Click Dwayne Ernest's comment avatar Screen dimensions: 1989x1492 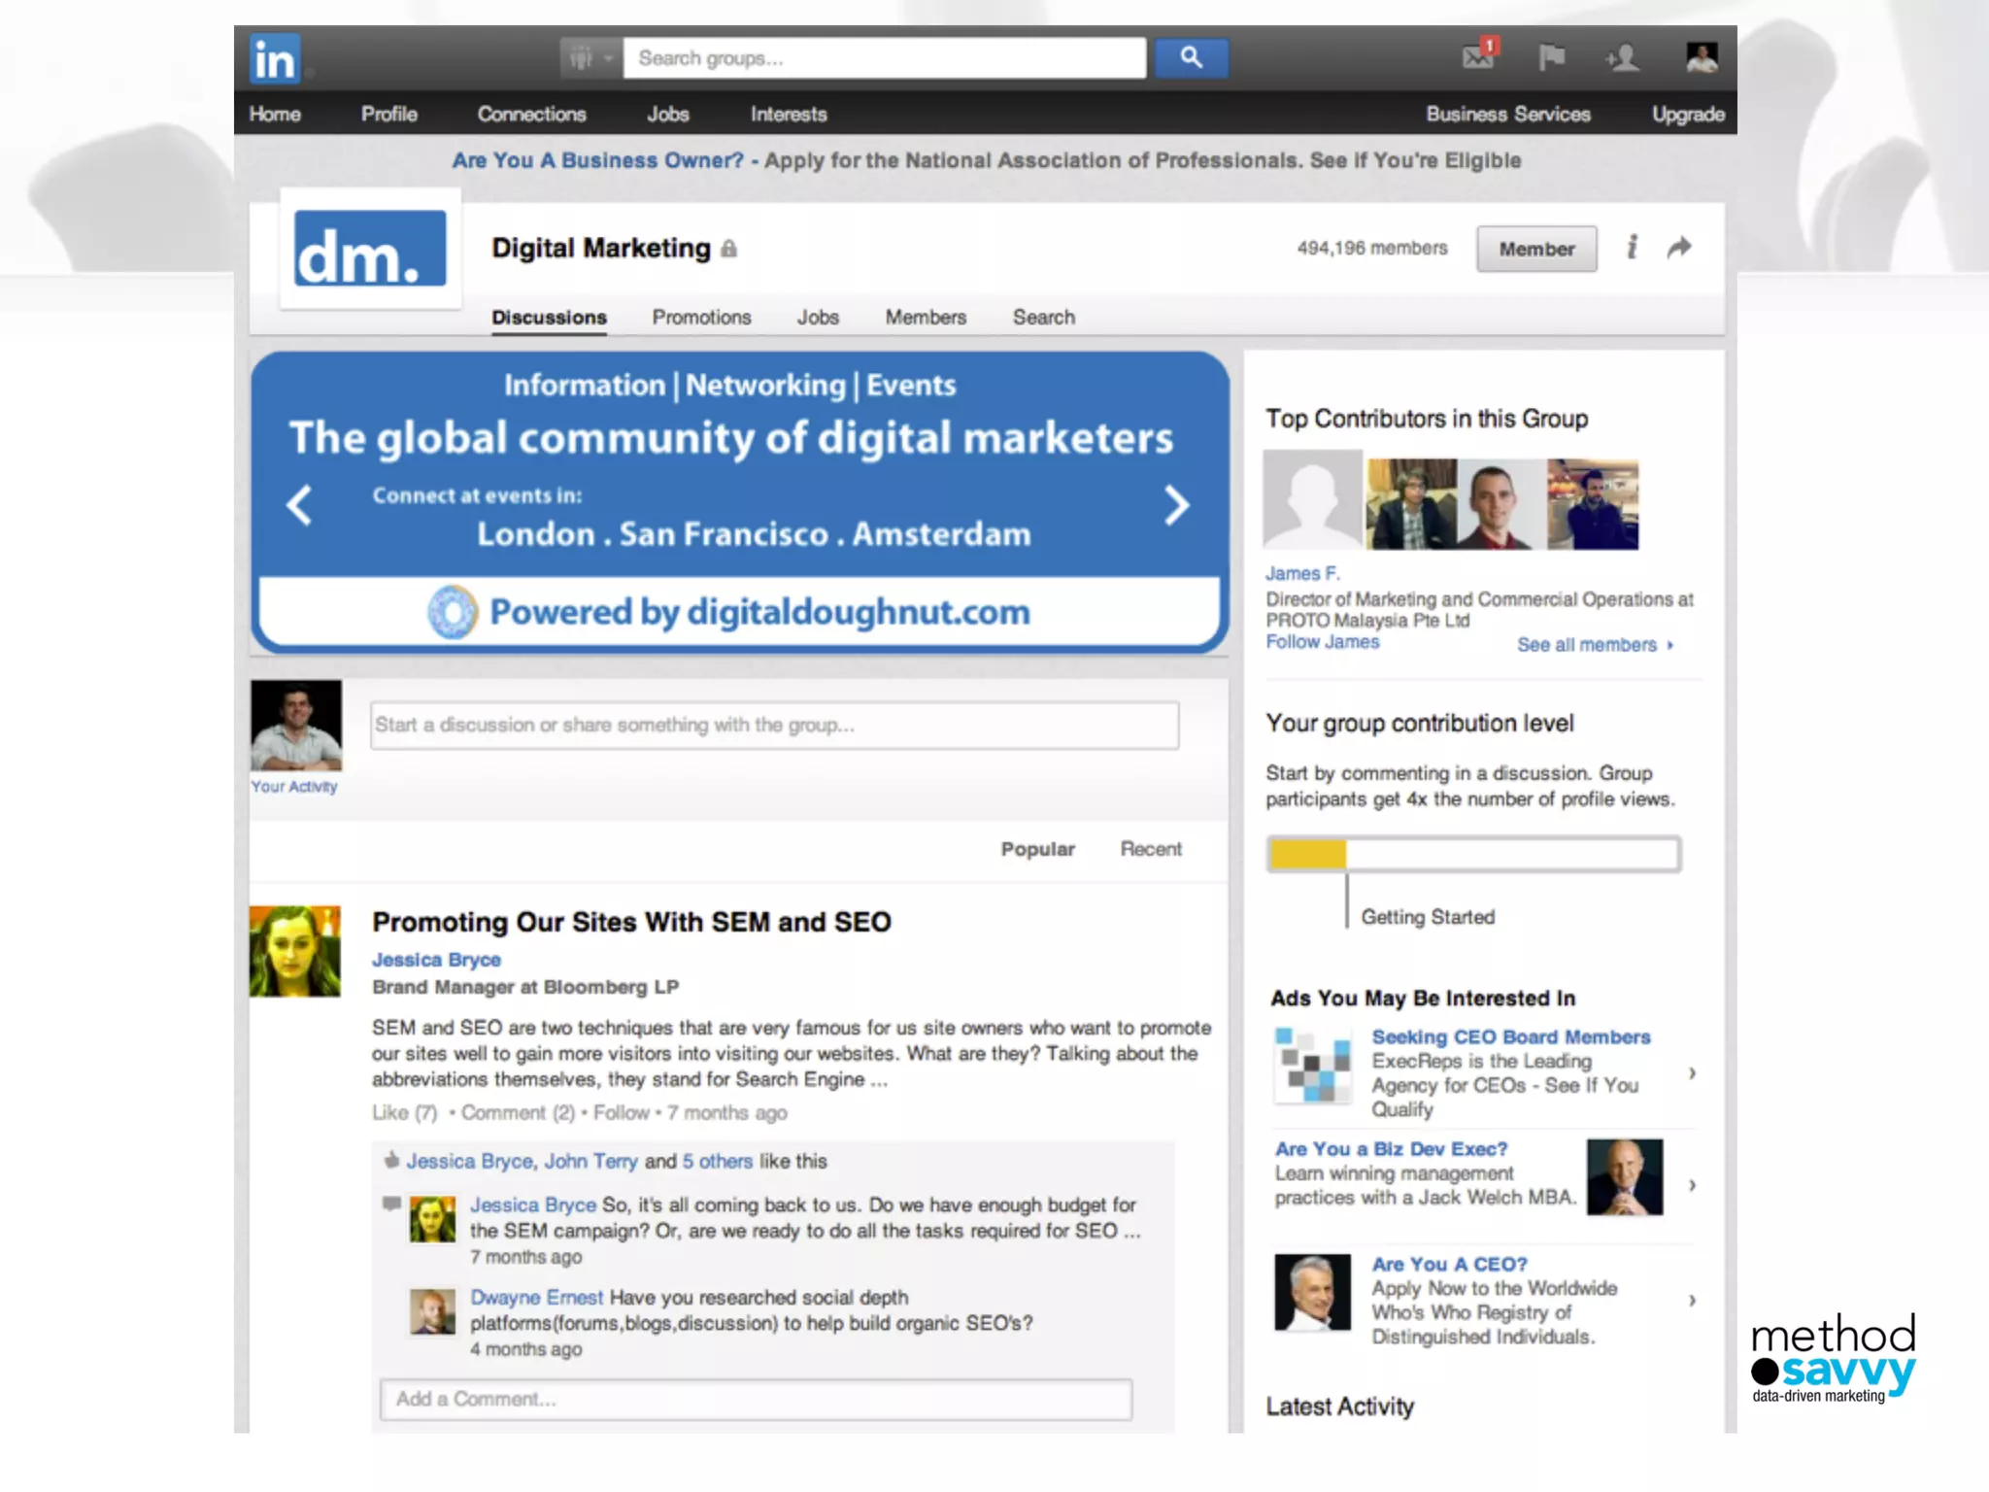432,1311
